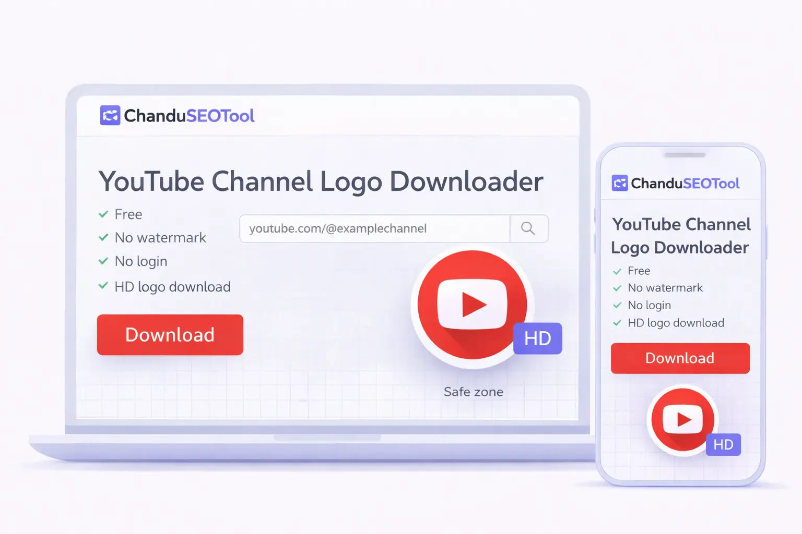This screenshot has width=802, height=534.
Task: Click the ChanduSEOTool brand name on laptop
Action: (189, 116)
